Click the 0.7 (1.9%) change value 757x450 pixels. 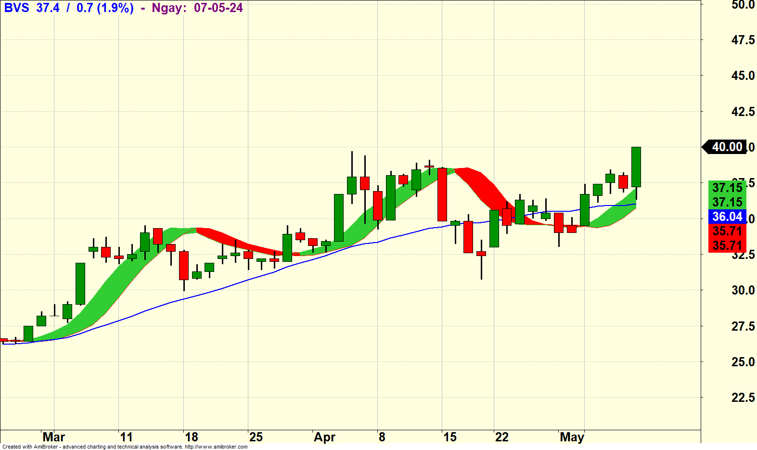tap(105, 8)
